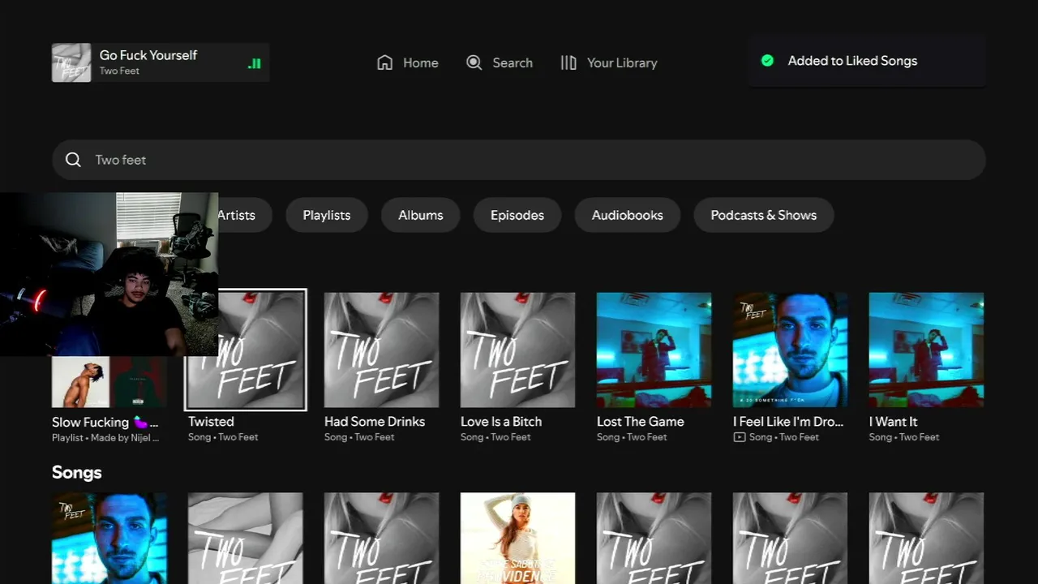Click the streamer webcam overlay
The image size is (1038, 584).
(x=109, y=274)
